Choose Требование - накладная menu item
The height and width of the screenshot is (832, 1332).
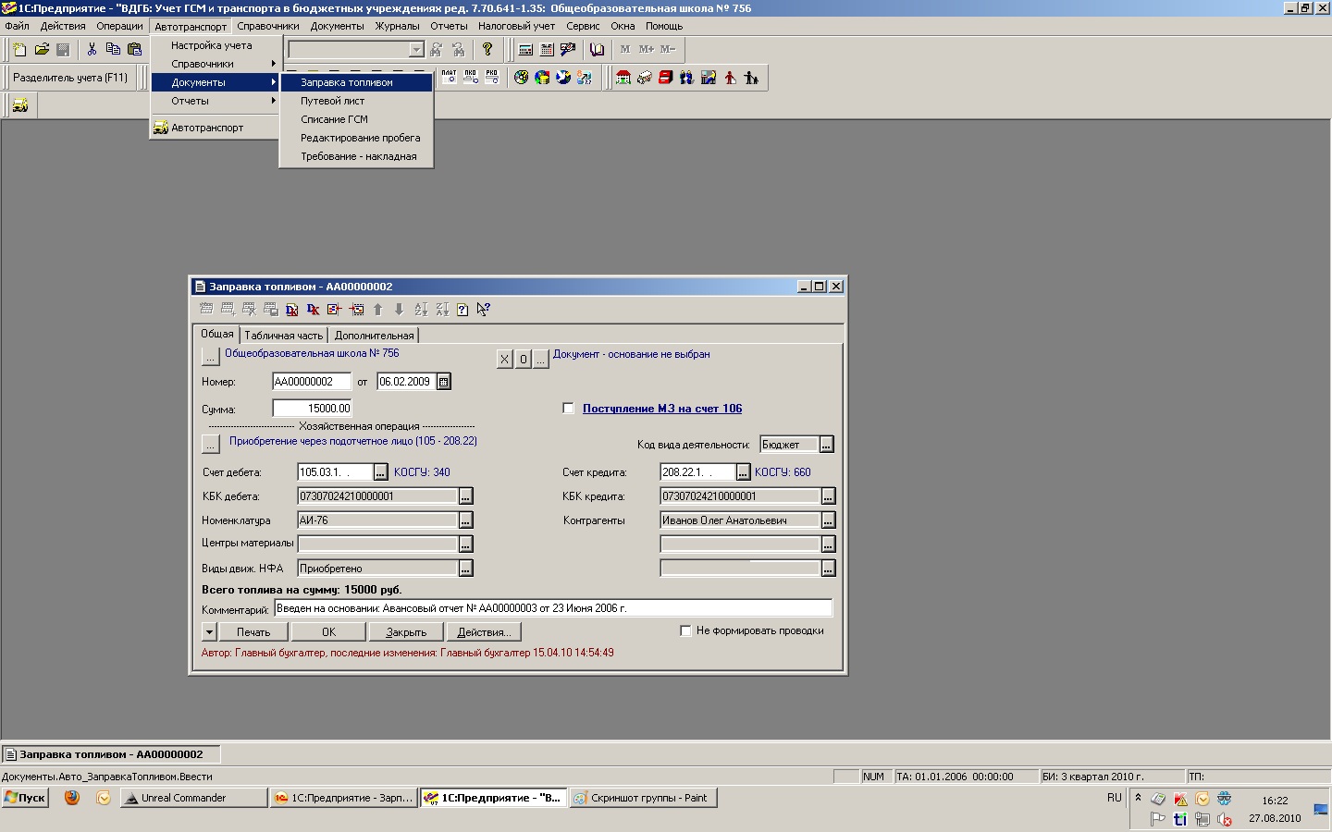click(356, 156)
